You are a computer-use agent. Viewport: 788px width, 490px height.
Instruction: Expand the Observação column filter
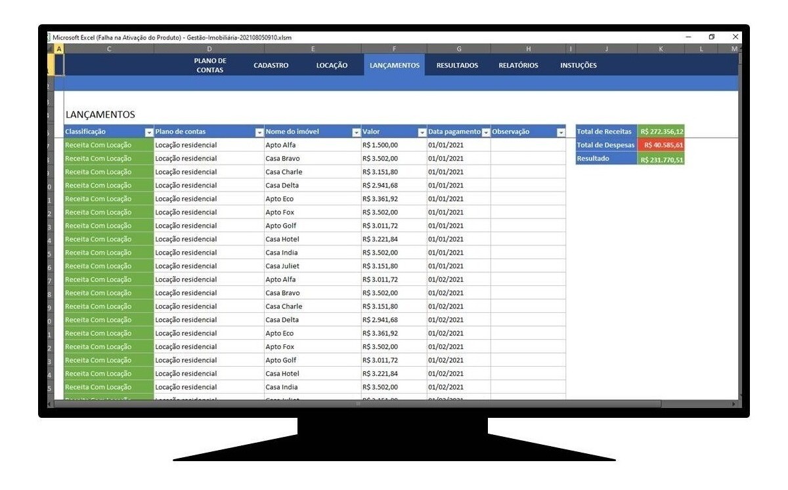coord(561,133)
